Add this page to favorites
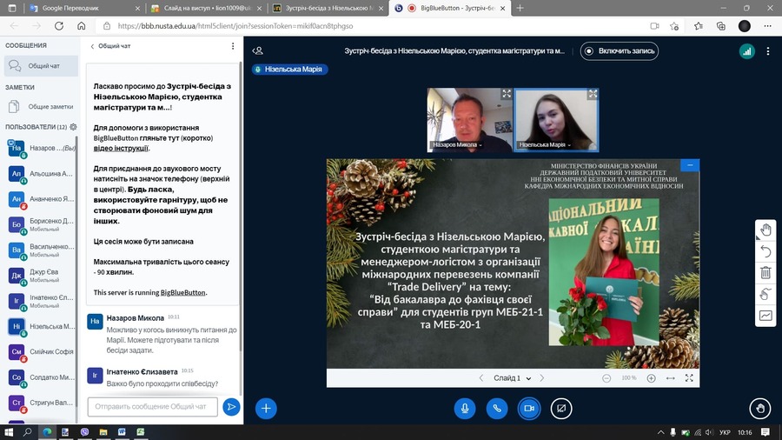Viewport: 782px width, 440px height. 674,26
